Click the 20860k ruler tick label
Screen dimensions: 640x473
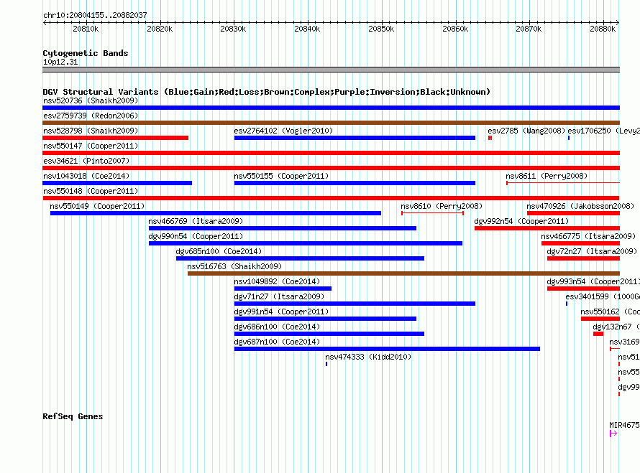455,29
